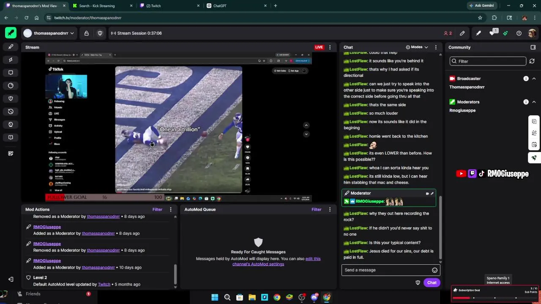Click the green rocket icon on right edge
Viewport: 541px width, 304px height.
point(534,158)
